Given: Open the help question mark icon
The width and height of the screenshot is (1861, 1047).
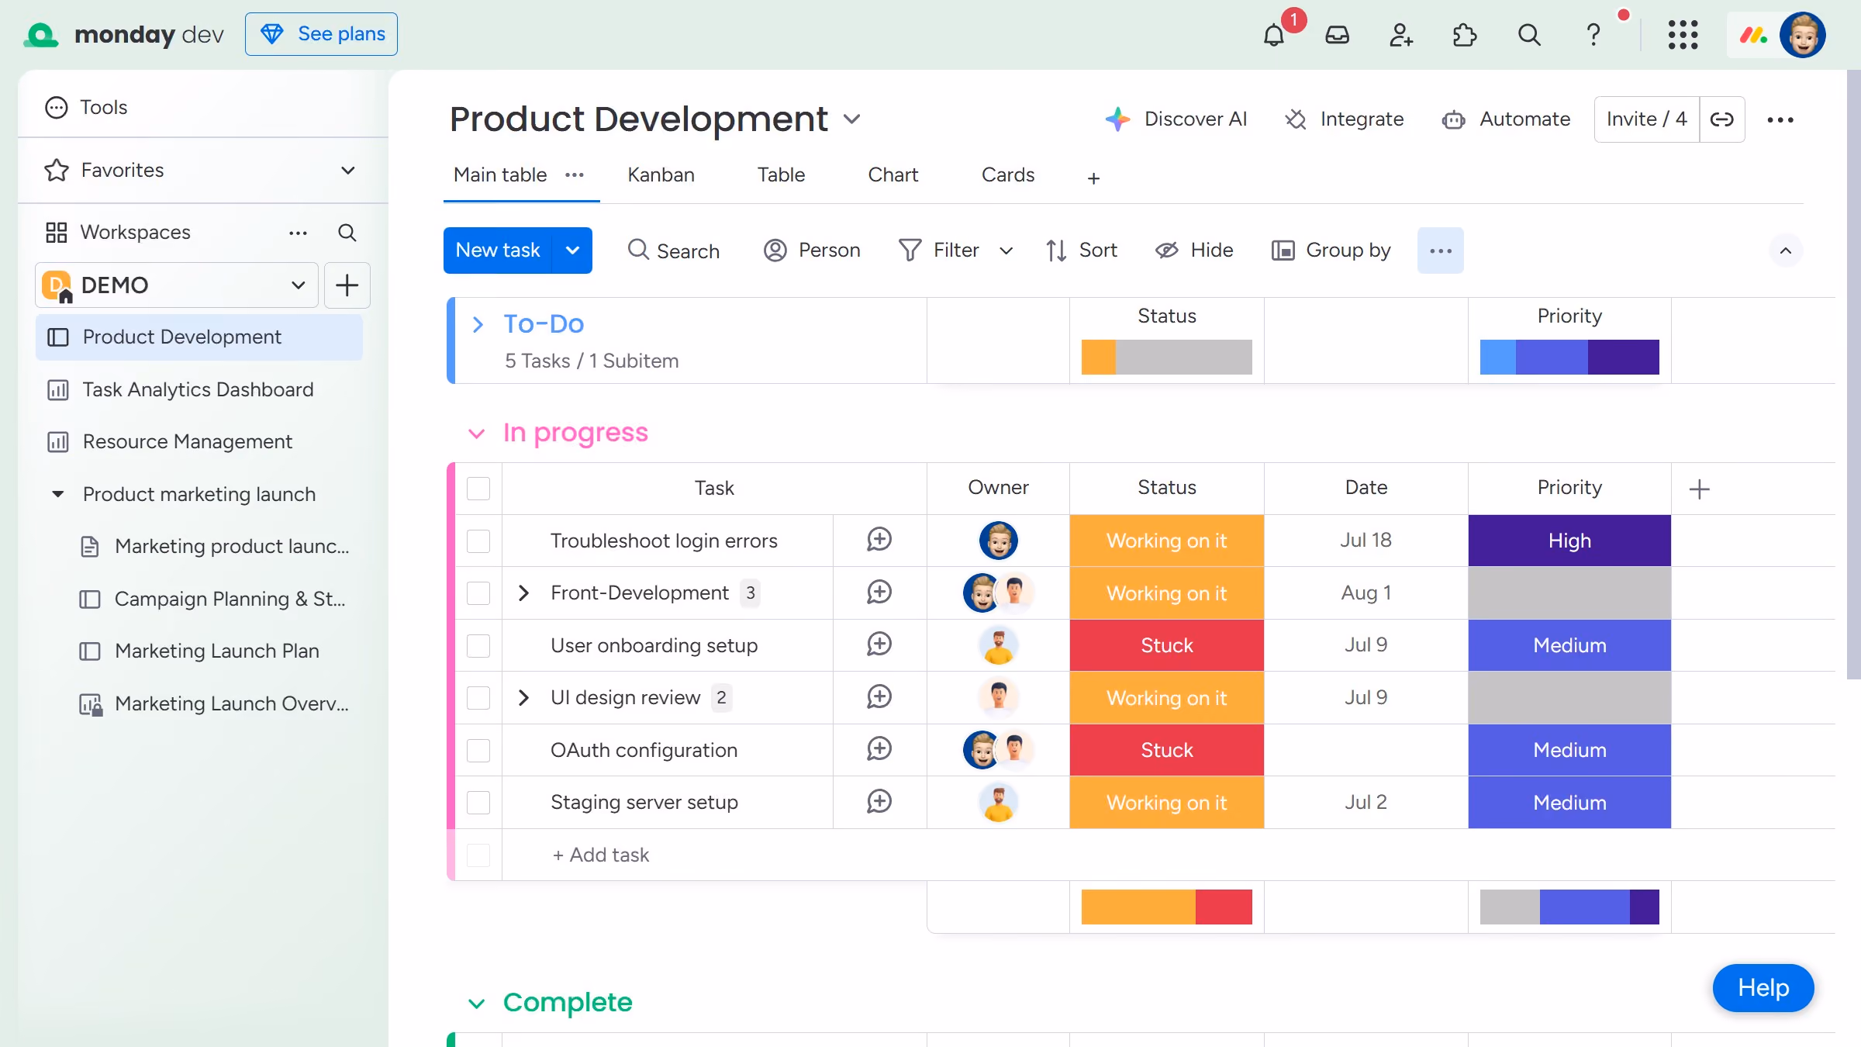Looking at the screenshot, I should [1593, 35].
